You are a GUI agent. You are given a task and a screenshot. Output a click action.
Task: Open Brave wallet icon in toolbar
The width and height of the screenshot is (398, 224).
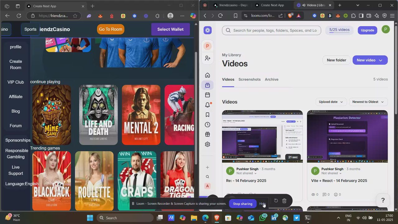coord(369,16)
